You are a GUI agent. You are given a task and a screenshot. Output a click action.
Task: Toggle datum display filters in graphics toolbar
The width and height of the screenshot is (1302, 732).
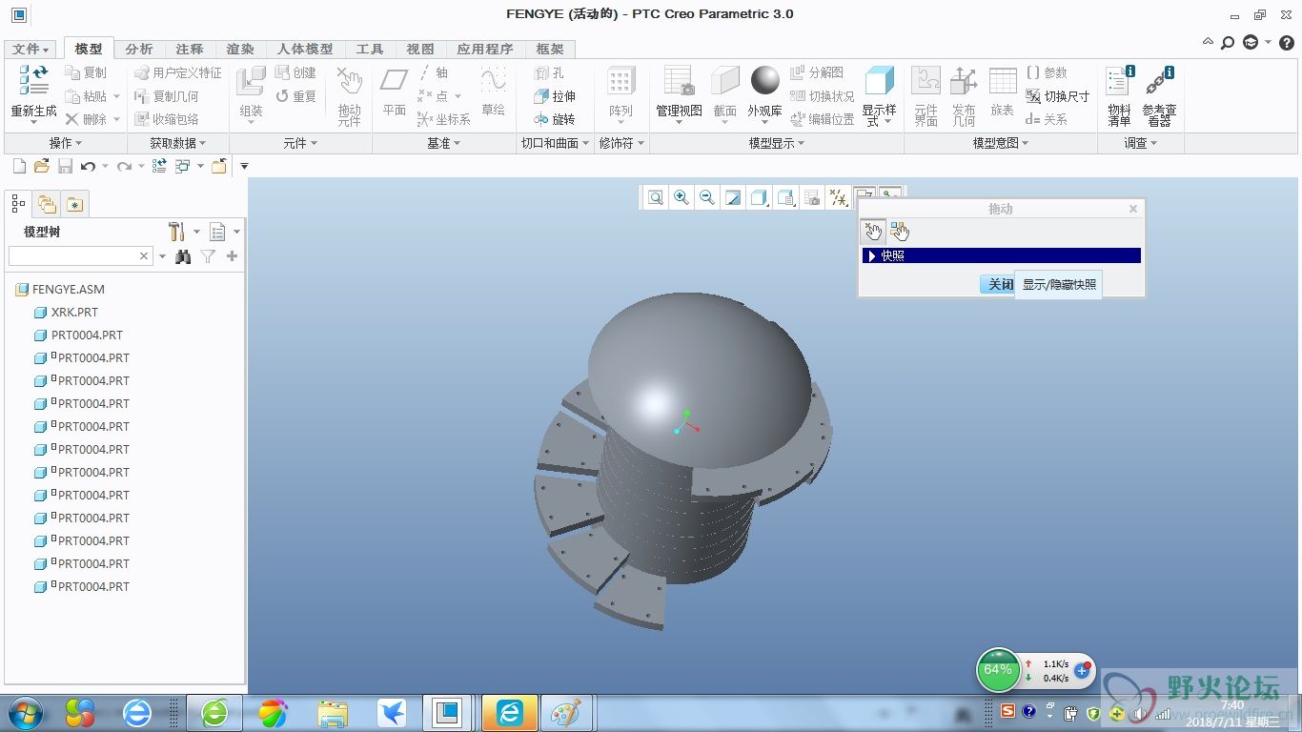(x=838, y=197)
